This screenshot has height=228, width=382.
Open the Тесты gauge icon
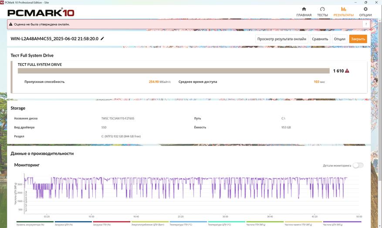tap(322, 9)
